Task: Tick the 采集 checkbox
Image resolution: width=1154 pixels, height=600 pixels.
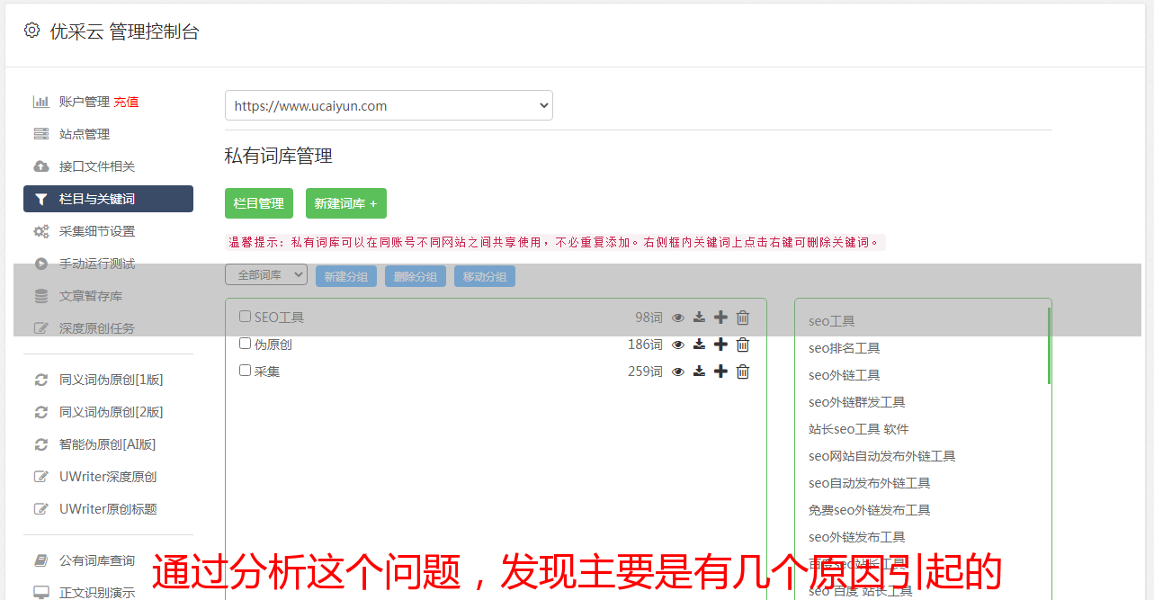Action: (245, 371)
